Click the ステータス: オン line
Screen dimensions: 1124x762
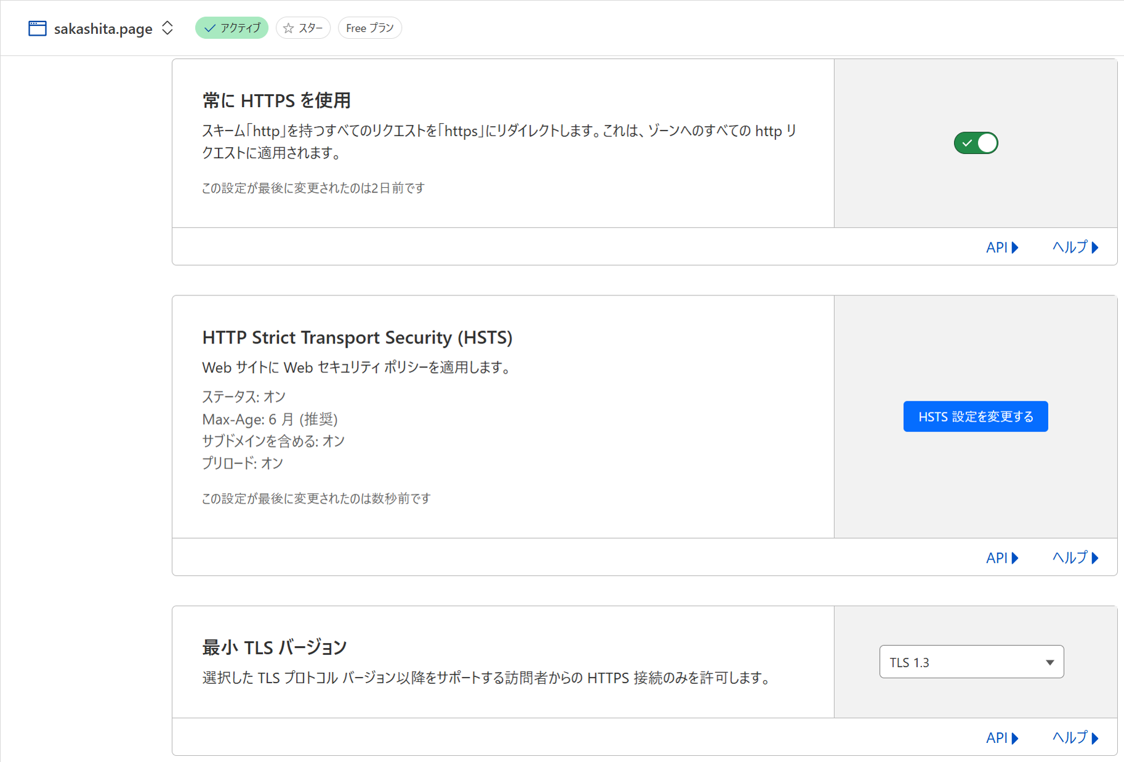pyautogui.click(x=244, y=397)
